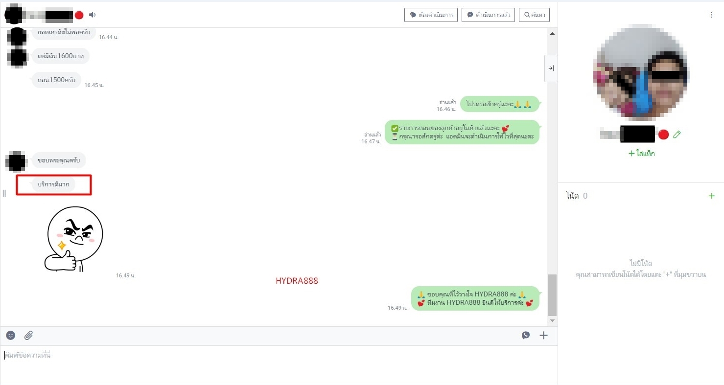The width and height of the screenshot is (724, 385).
Task: Add a new note with plus icon
Action: [x=712, y=196]
